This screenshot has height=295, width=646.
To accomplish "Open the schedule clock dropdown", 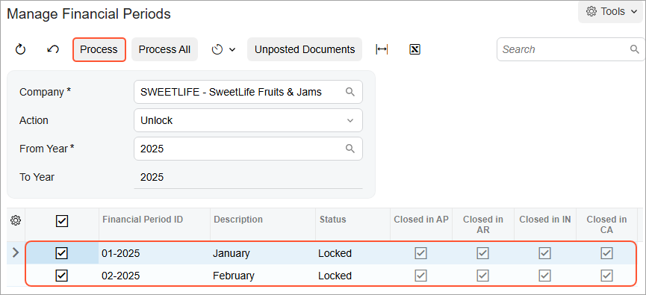I will [223, 49].
